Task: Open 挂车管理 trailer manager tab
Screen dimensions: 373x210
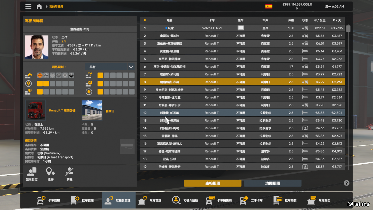Action: (x=82, y=200)
